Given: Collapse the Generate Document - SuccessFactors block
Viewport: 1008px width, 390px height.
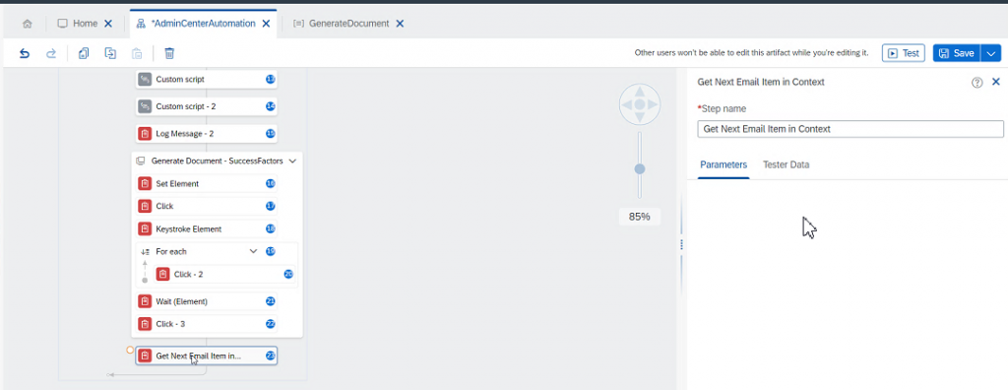Looking at the screenshot, I should tap(292, 161).
